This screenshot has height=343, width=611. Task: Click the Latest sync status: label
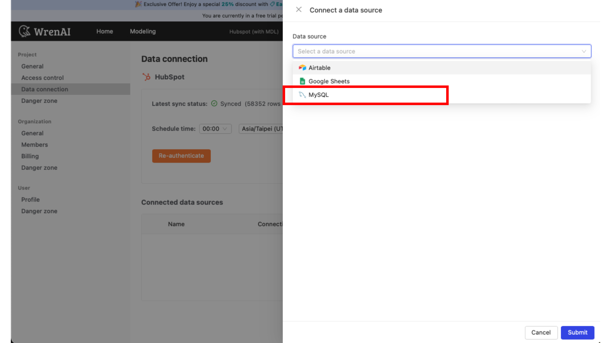tap(179, 104)
